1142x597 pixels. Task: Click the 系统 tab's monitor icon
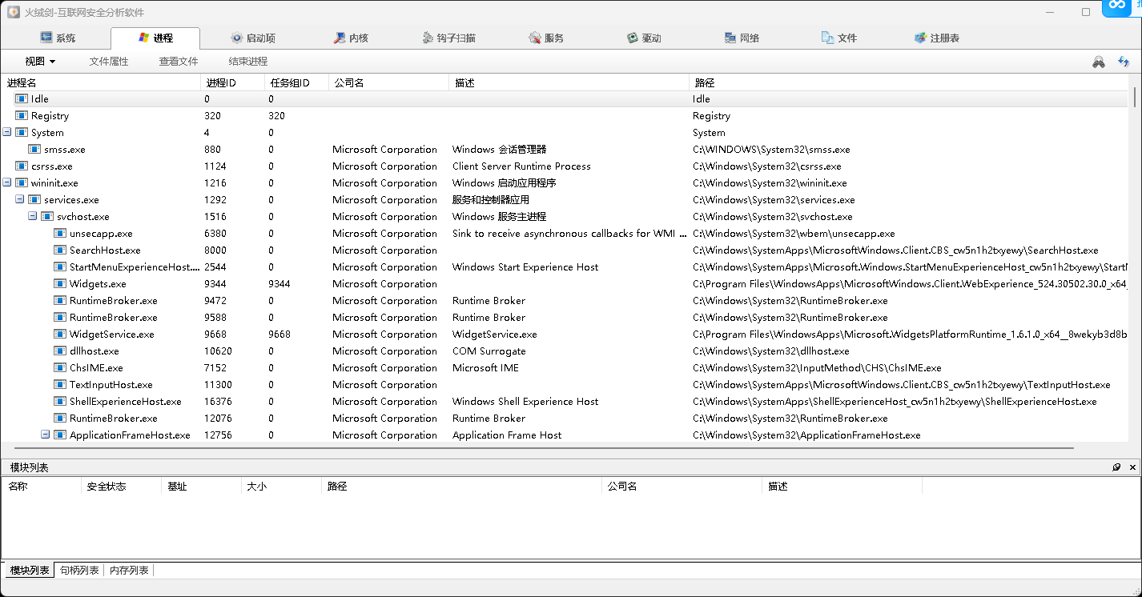click(x=46, y=38)
